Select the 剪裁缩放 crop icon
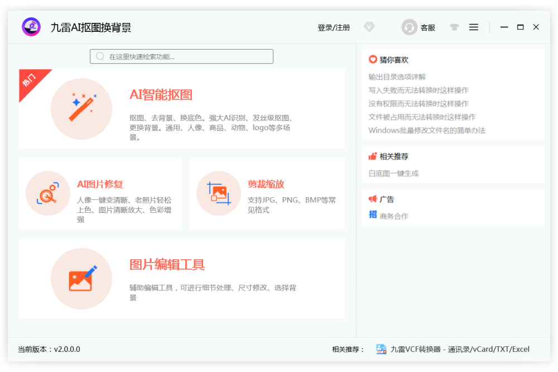This screenshot has height=372, width=558. pyautogui.click(x=218, y=193)
